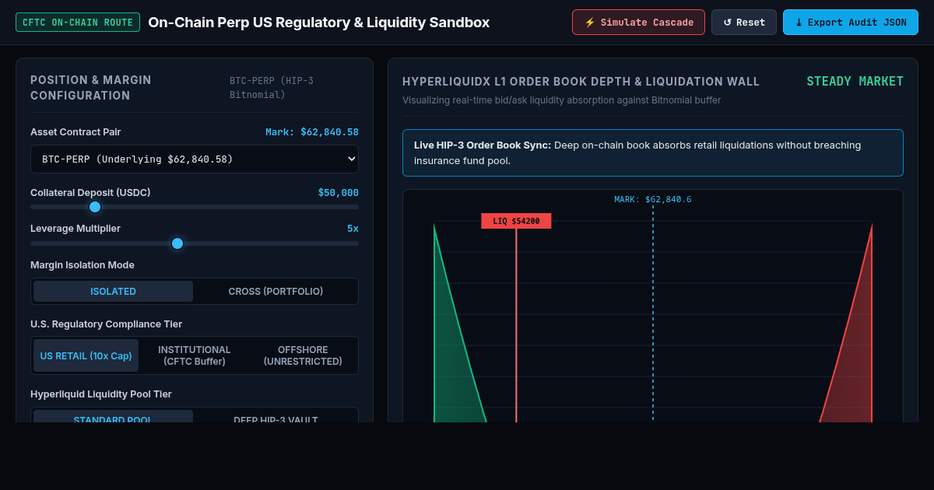Viewport: 934px width, 490px height.
Task: Choose US RETAIL (10x Cap) compliance tier
Action: [86, 355]
